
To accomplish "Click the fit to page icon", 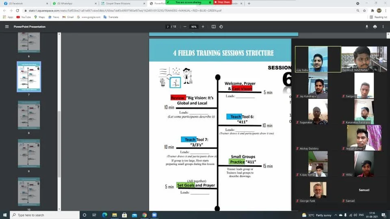I will click(x=214, y=27).
